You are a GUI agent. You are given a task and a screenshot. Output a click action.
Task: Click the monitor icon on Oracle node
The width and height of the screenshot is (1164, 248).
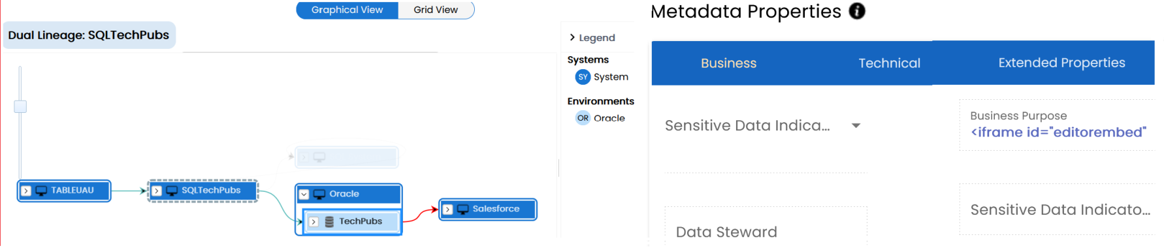(319, 194)
